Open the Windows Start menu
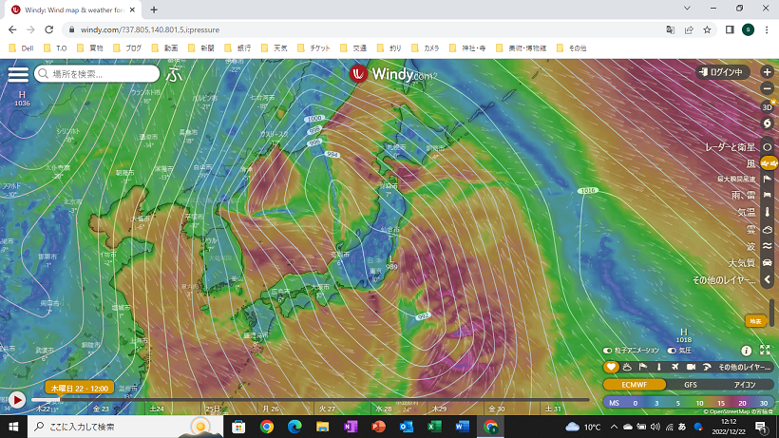Viewport: 779px width, 438px height. pos(13,427)
